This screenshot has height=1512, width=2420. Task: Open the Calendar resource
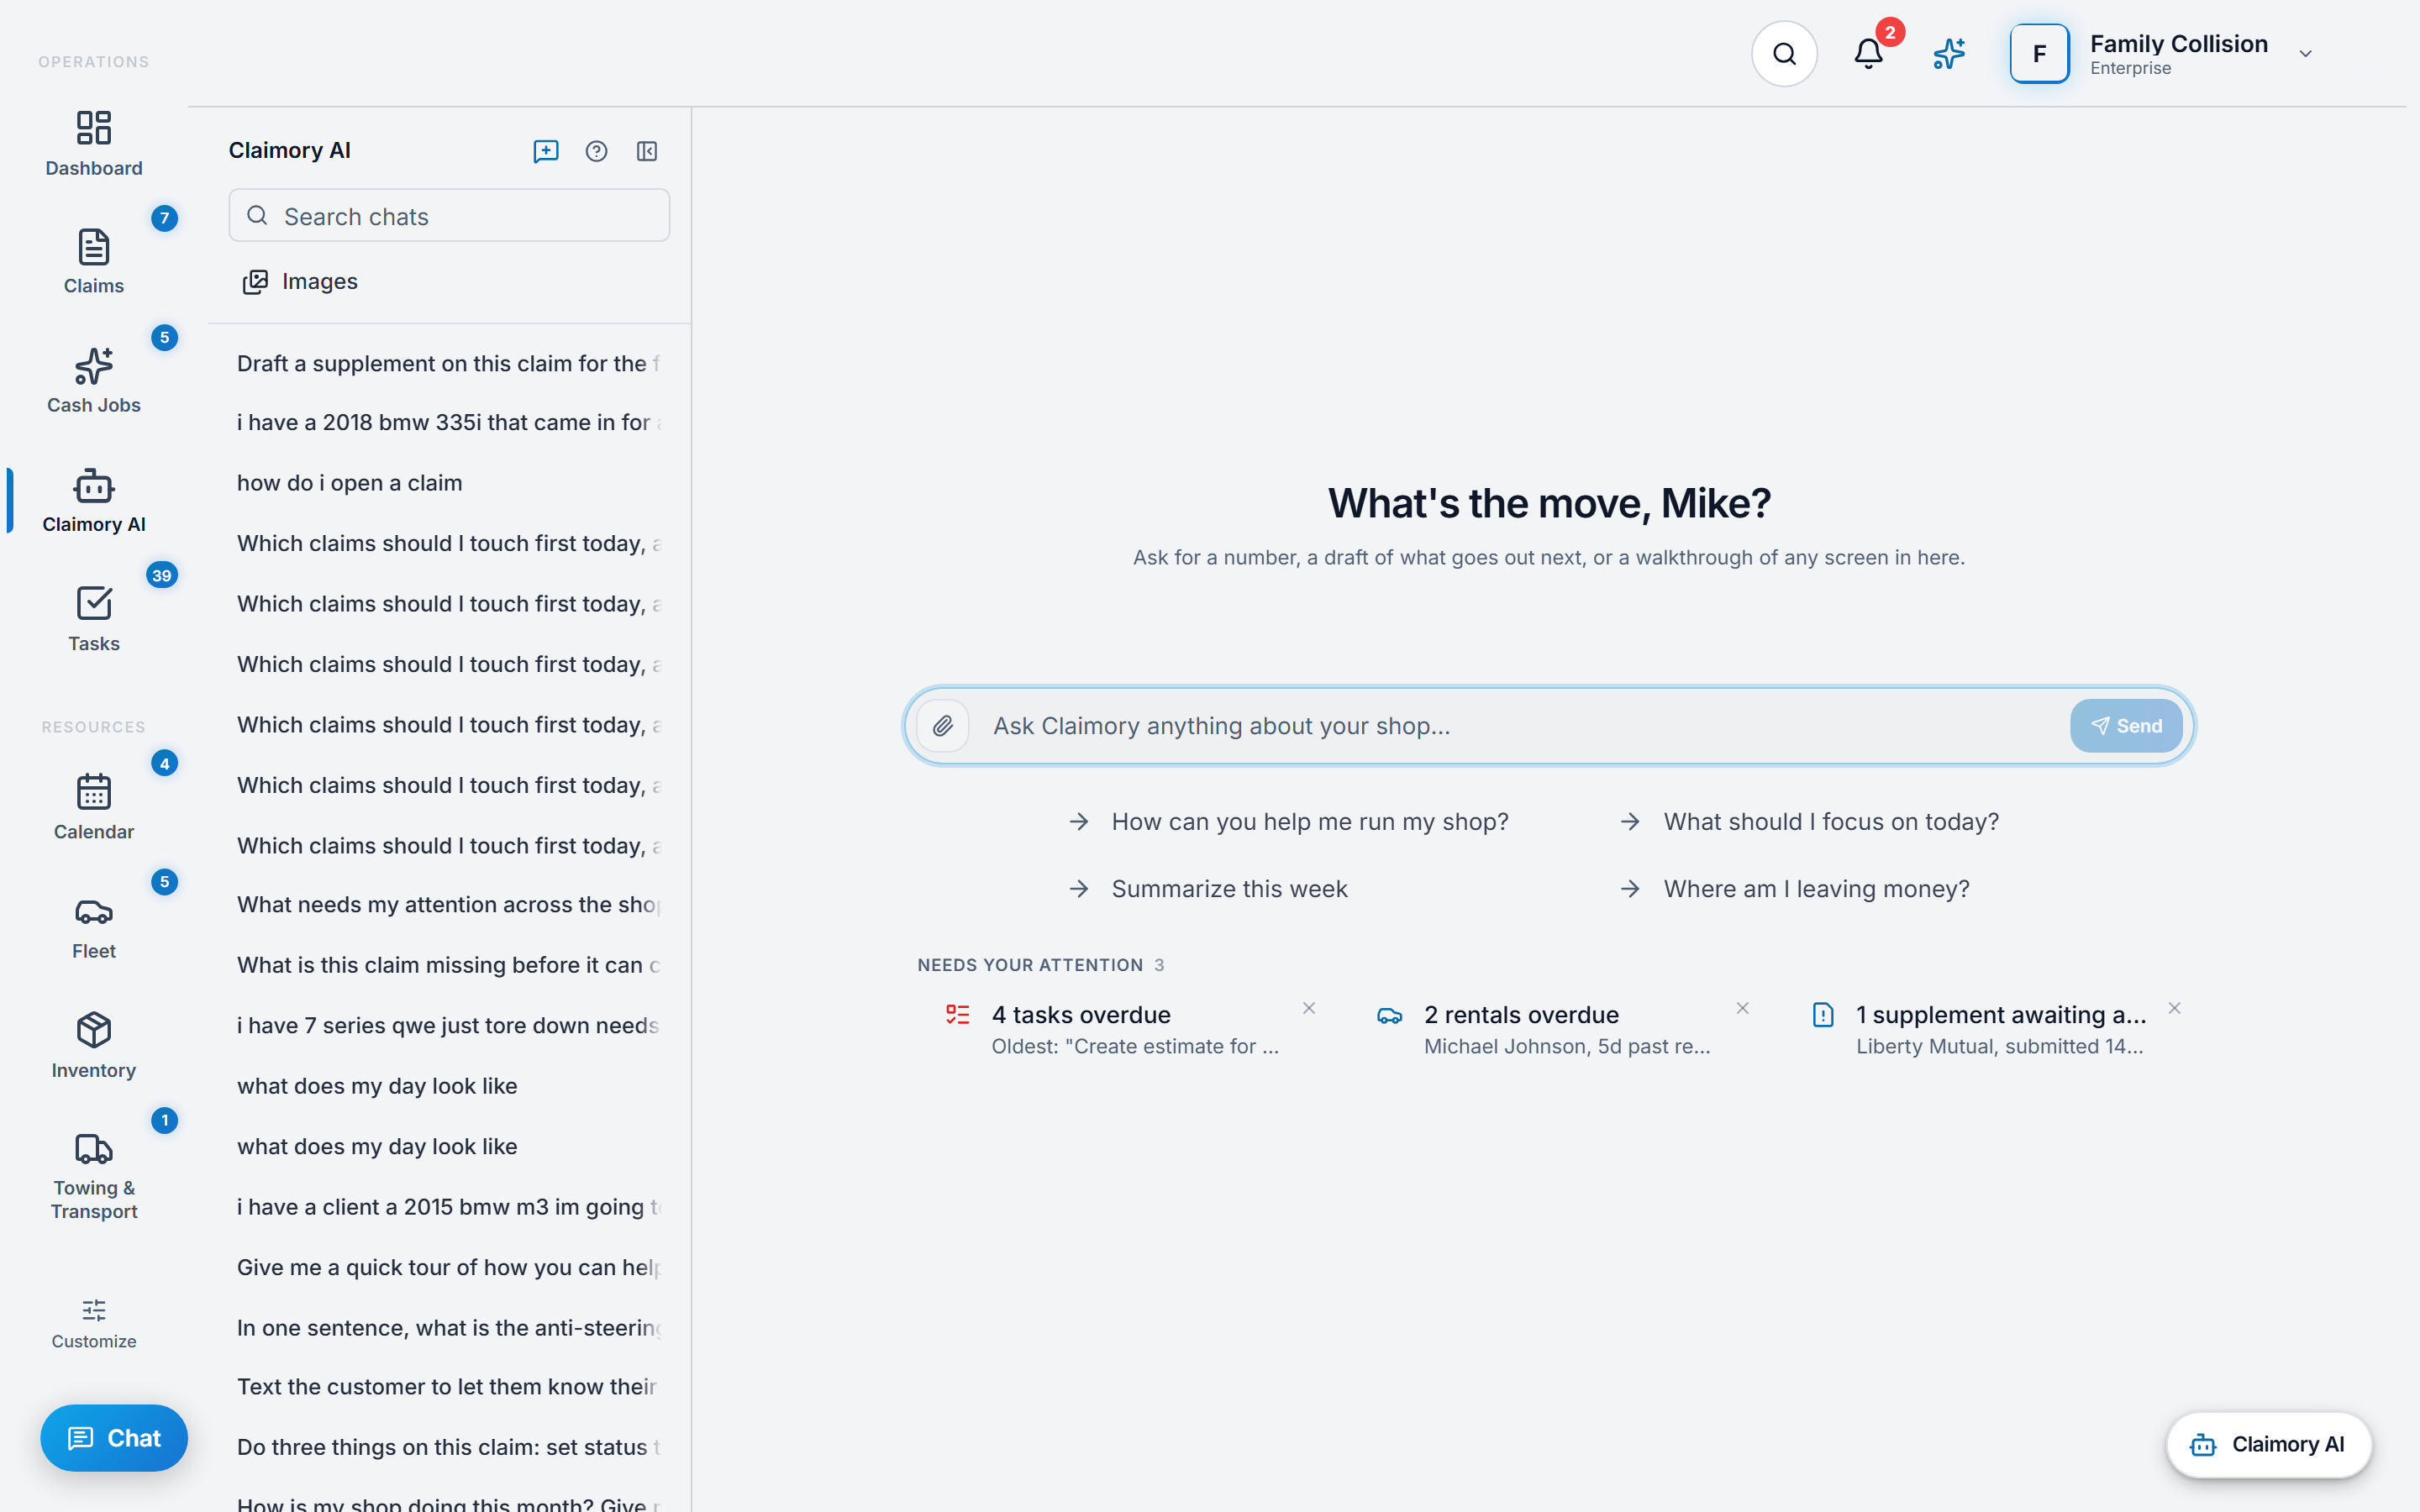(94, 807)
